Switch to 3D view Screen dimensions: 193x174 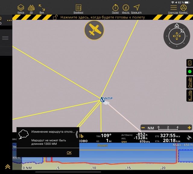[x=31, y=9]
